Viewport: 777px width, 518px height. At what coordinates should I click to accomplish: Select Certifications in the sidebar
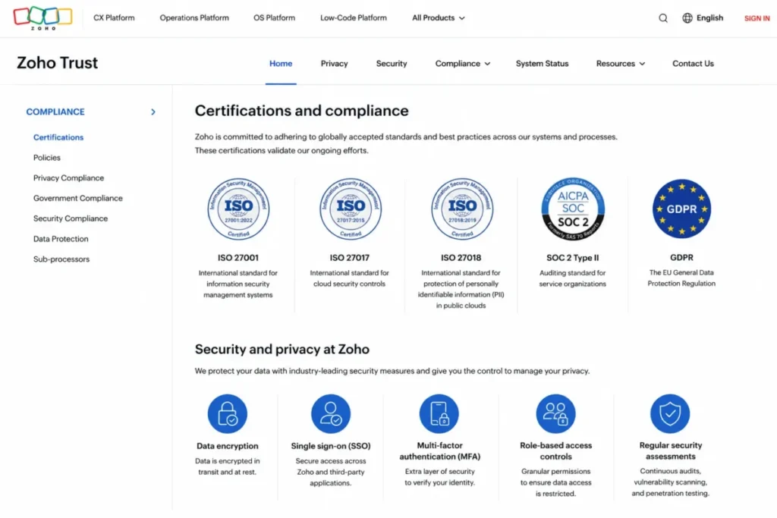(x=58, y=137)
